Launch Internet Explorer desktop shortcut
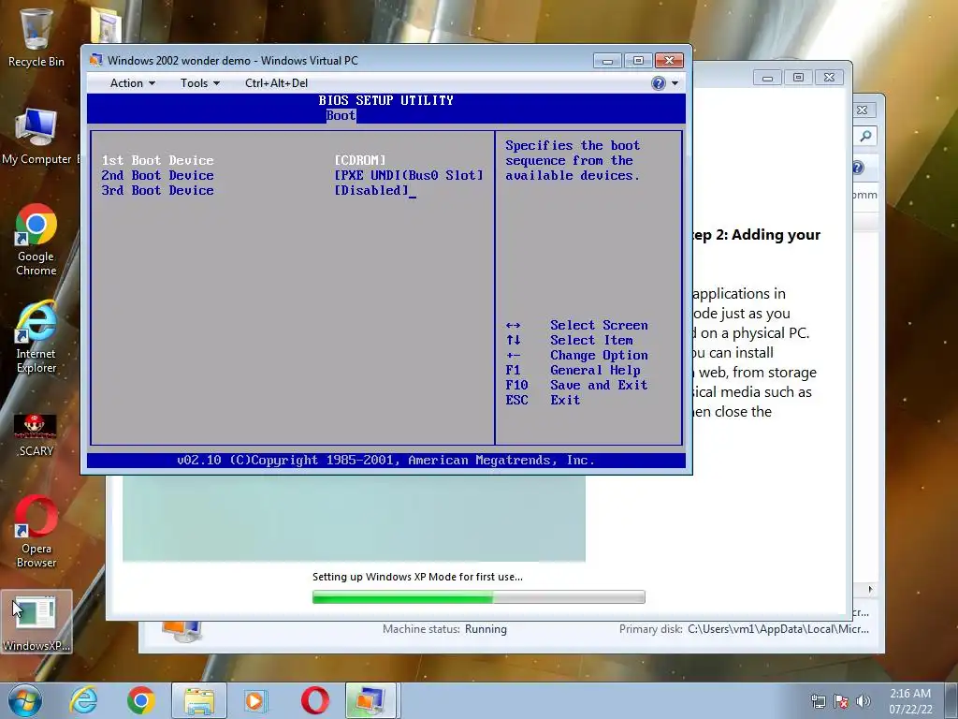Image resolution: width=958 pixels, height=719 pixels. point(36,337)
